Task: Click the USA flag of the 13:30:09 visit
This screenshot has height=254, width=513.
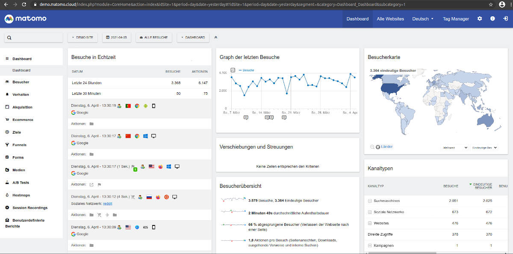Action: [128, 227]
